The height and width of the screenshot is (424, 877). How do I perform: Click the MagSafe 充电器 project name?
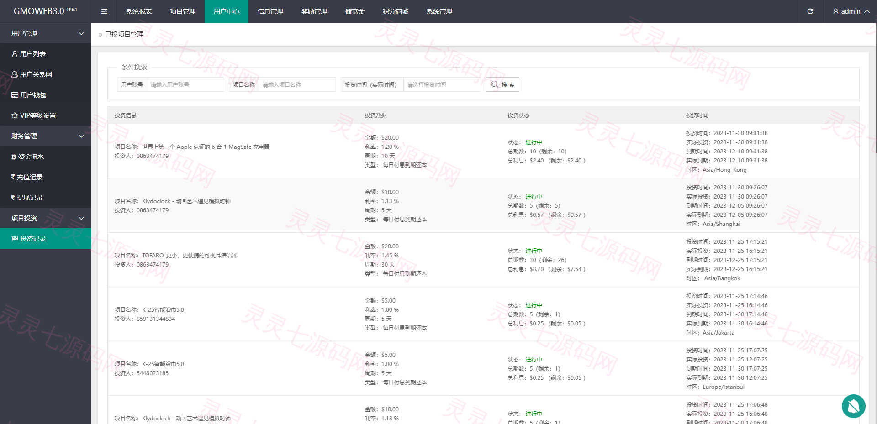point(206,147)
